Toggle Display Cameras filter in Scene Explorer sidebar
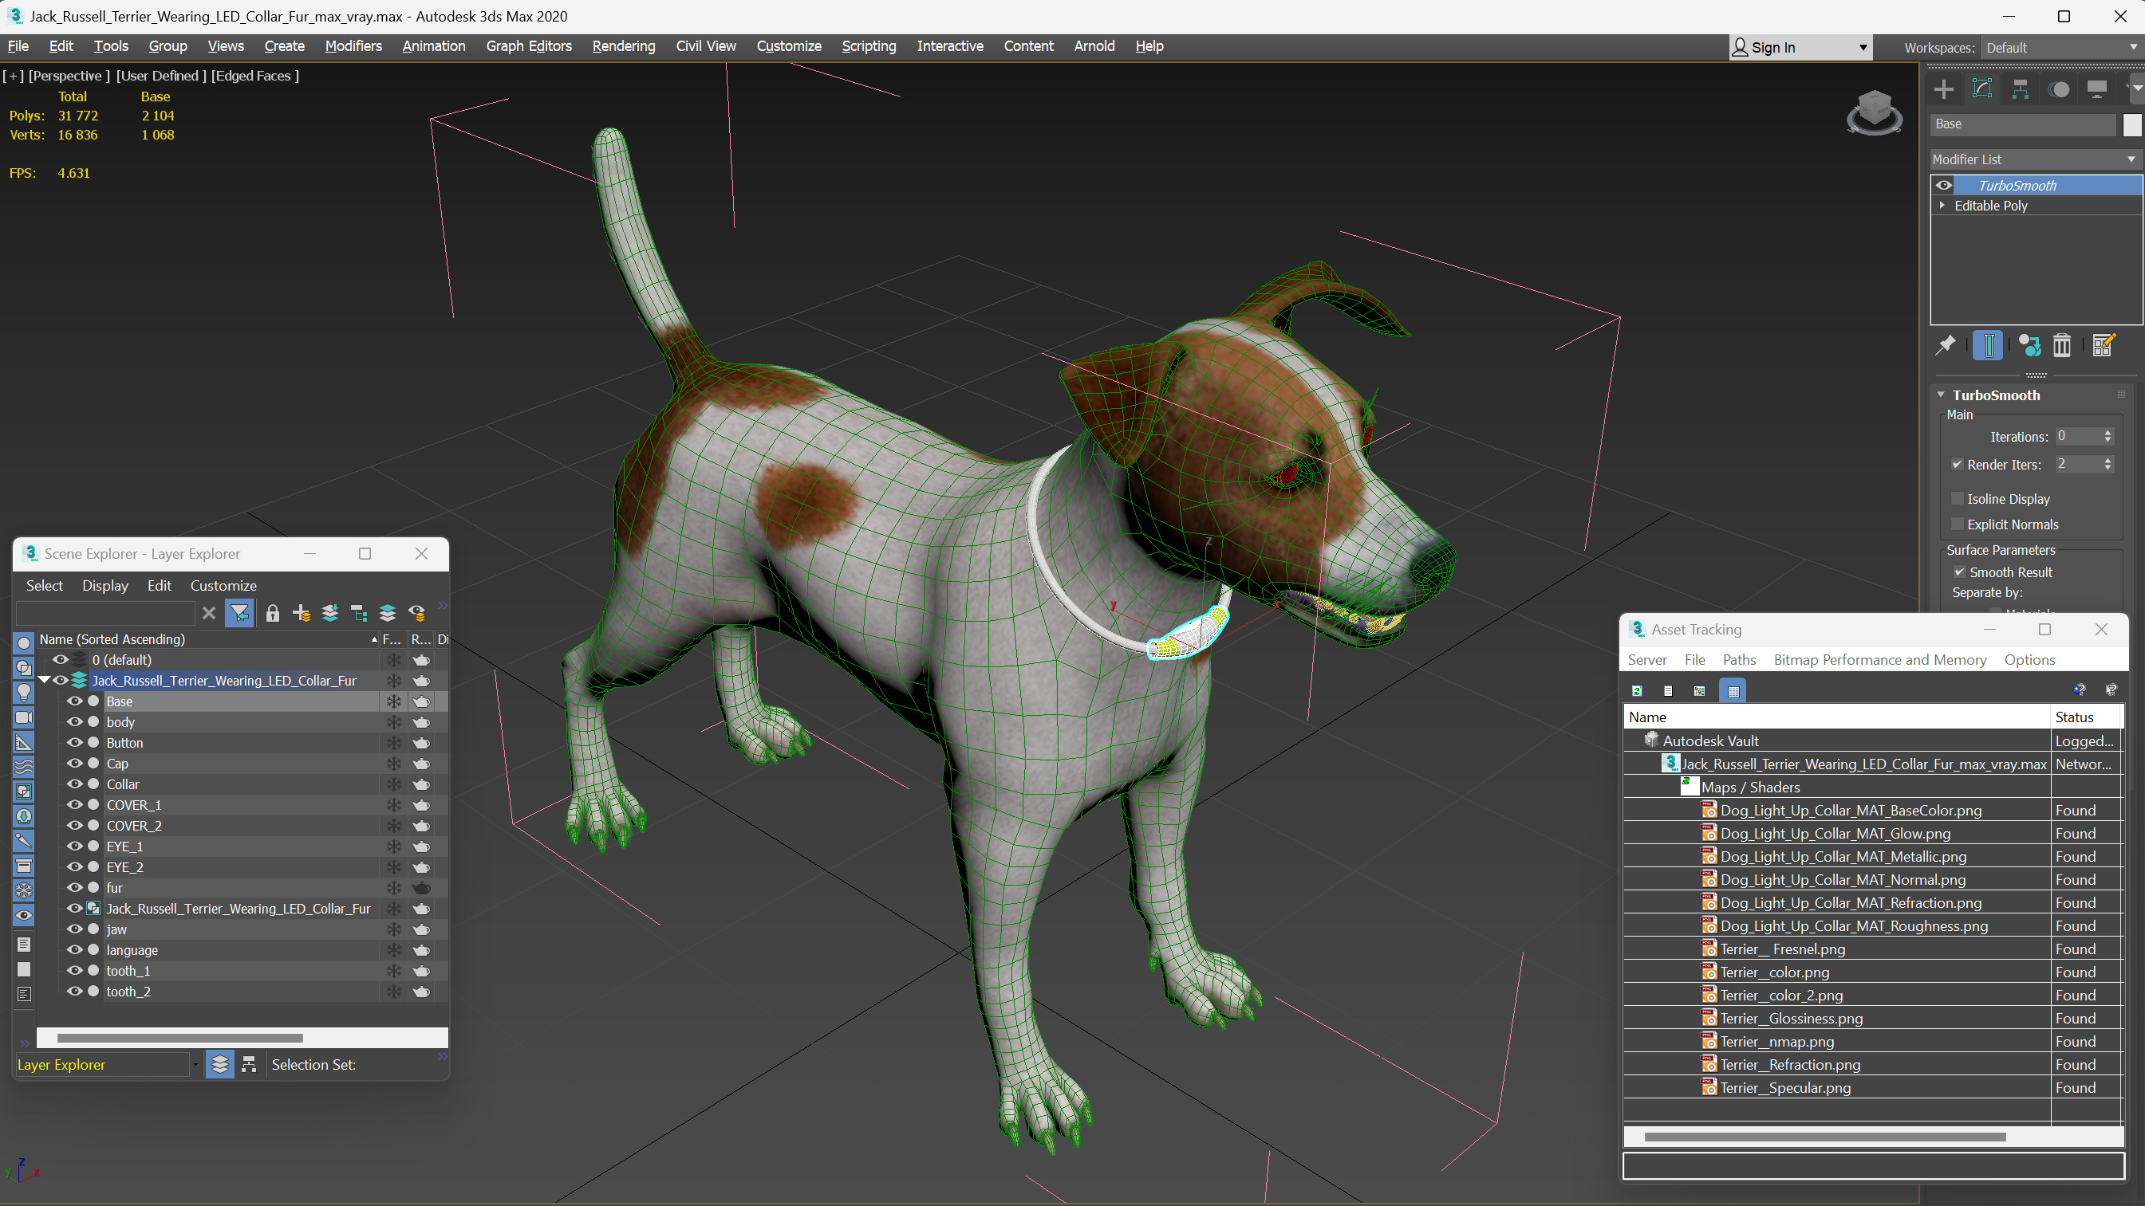This screenshot has height=1206, width=2145. click(x=24, y=717)
